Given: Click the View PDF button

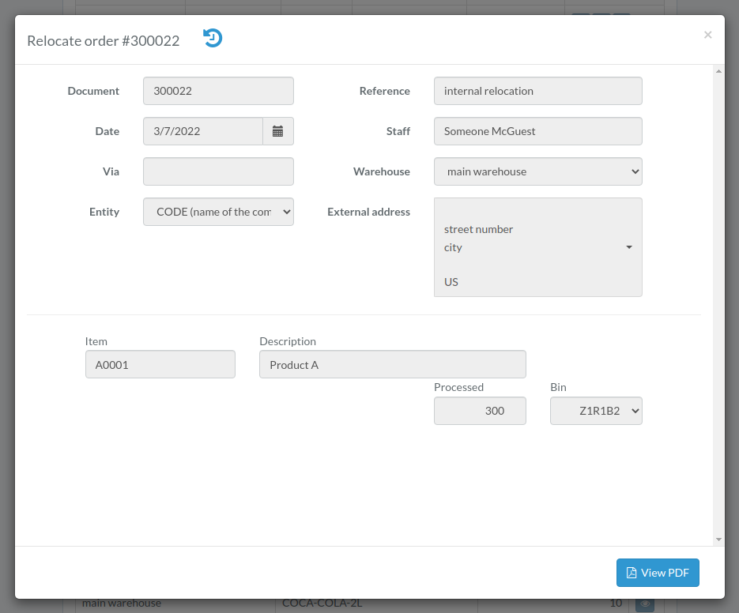Looking at the screenshot, I should click(x=658, y=573).
